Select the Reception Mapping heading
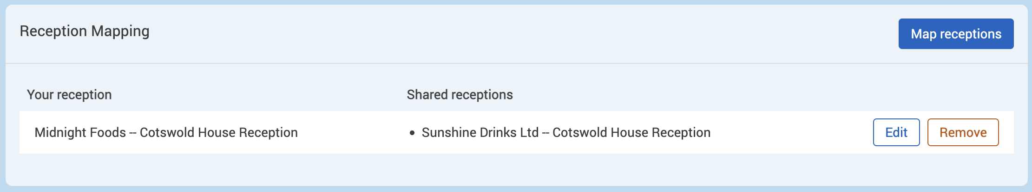Image resolution: width=1032 pixels, height=192 pixels. point(85,31)
